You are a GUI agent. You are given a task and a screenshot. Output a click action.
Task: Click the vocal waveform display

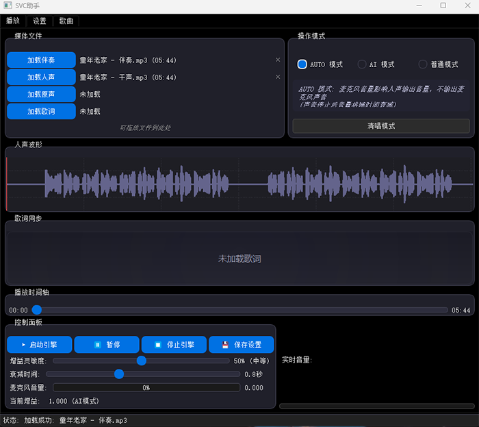tap(239, 184)
